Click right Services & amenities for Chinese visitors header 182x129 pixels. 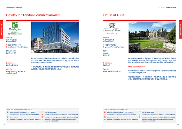pyautogui.click(x=117, y=109)
